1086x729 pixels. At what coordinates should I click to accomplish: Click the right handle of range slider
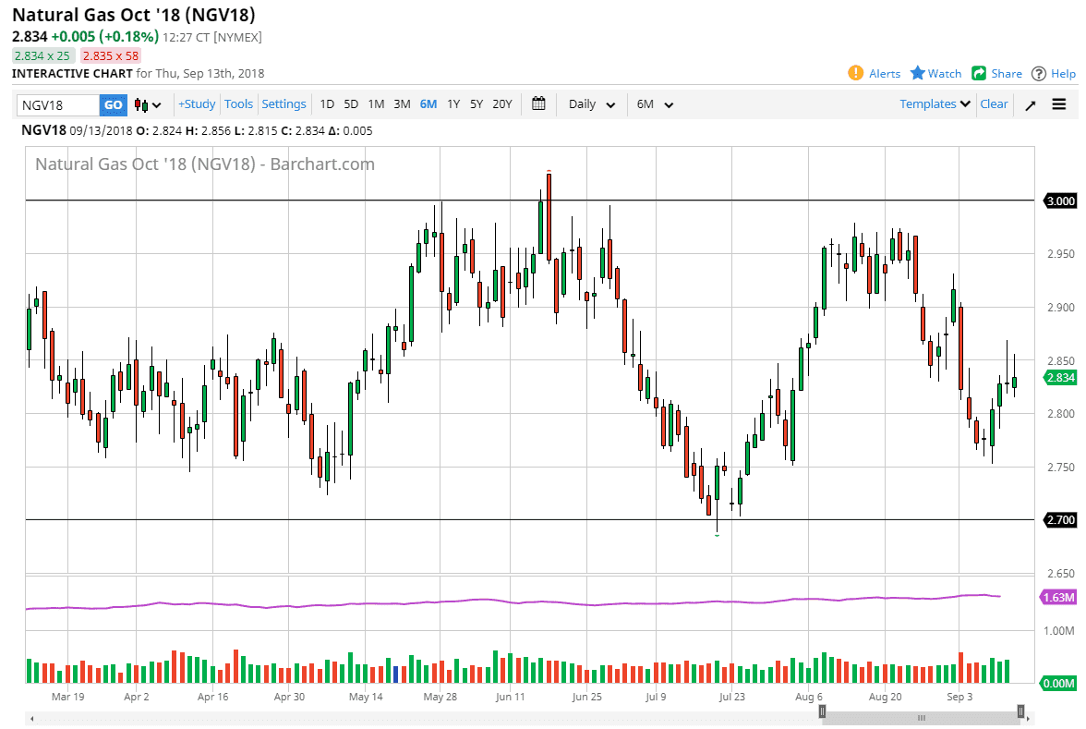point(1020,711)
